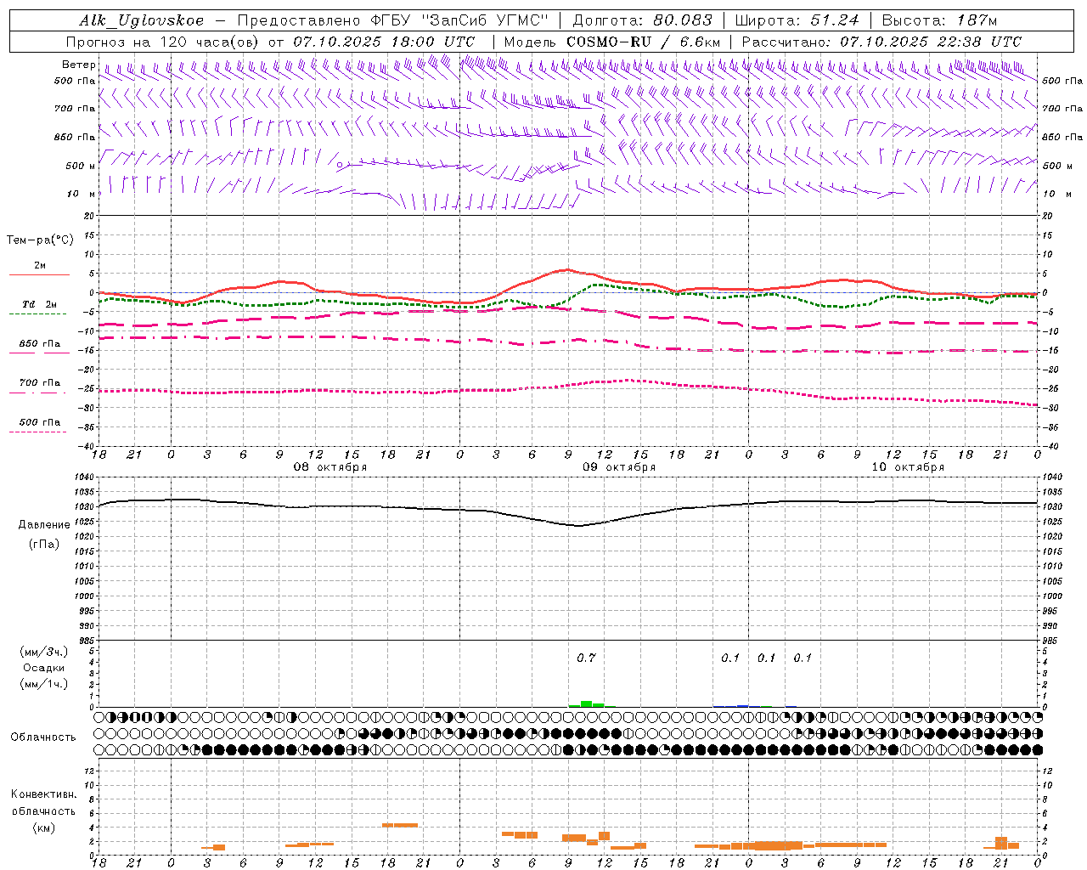1087x870 pixels.
Task: Click the green precipitation bar on 09 октября
Action: coord(586,703)
